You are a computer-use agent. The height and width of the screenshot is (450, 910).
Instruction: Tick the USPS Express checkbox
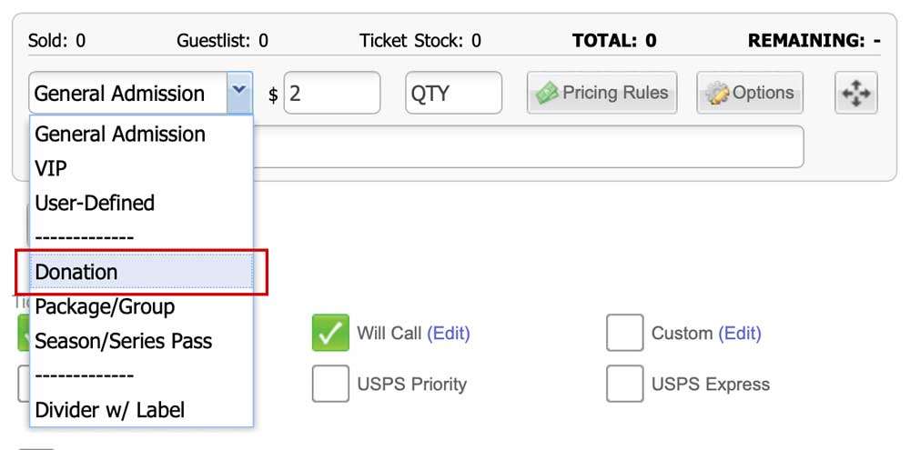(x=625, y=384)
